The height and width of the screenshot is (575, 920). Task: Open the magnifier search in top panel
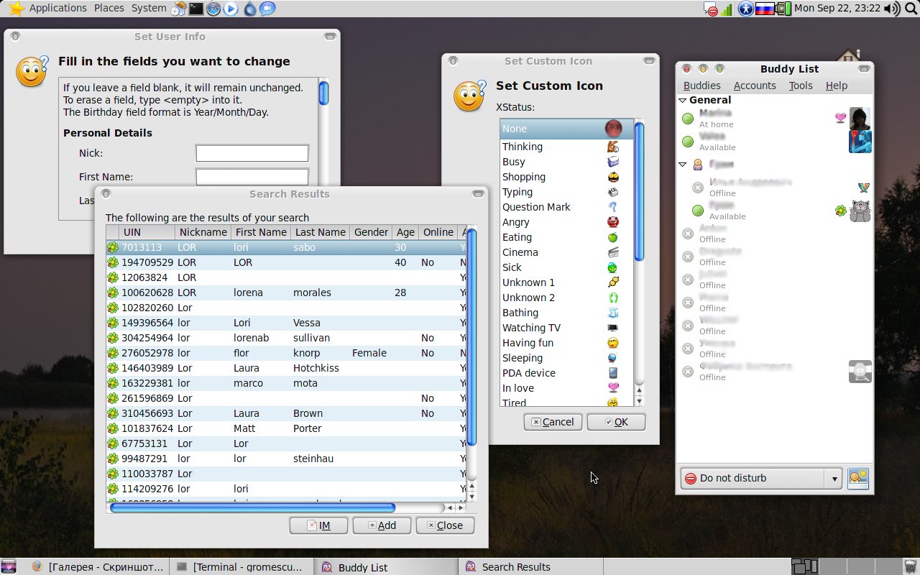pos(911,9)
